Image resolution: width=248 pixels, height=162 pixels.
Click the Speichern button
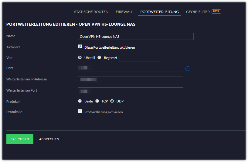(20, 139)
